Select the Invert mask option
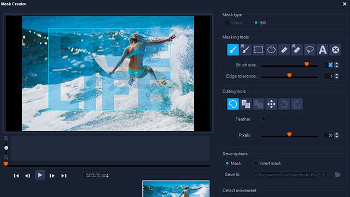The width and height of the screenshot is (350, 197). (256, 163)
